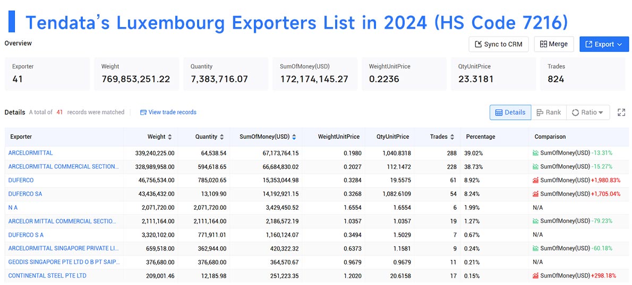Click the red trend icon in DUFERCO SA row

coord(535,194)
